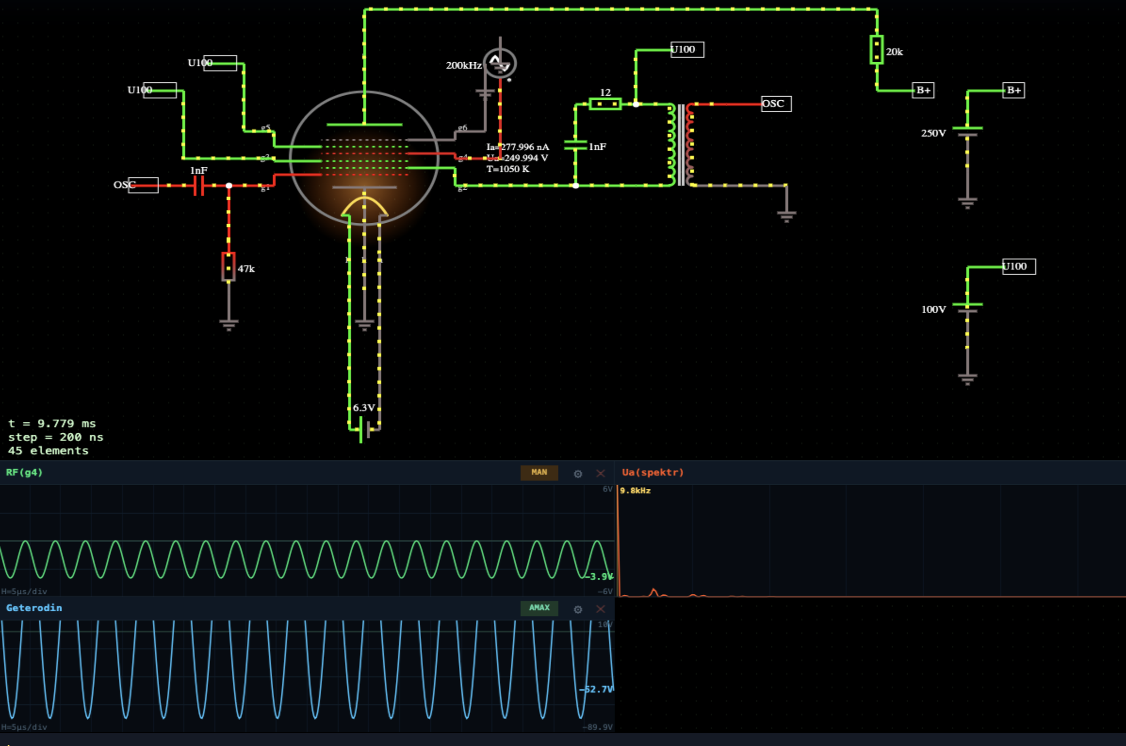Select ground symbol under the cathode
Viewport: 1126px width, 746px height.
(x=365, y=325)
